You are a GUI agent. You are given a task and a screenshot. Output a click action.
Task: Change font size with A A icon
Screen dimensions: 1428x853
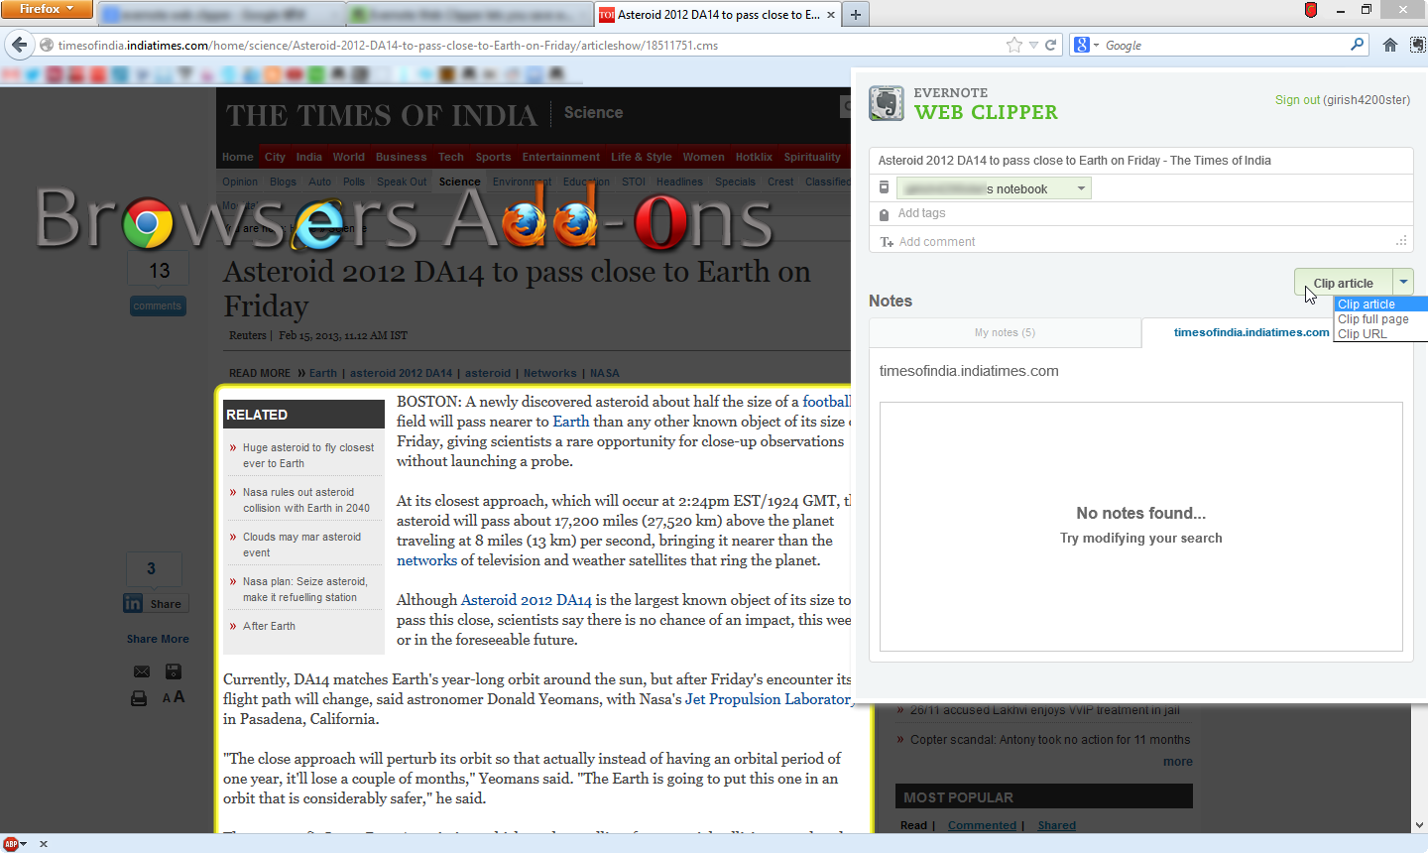(174, 697)
